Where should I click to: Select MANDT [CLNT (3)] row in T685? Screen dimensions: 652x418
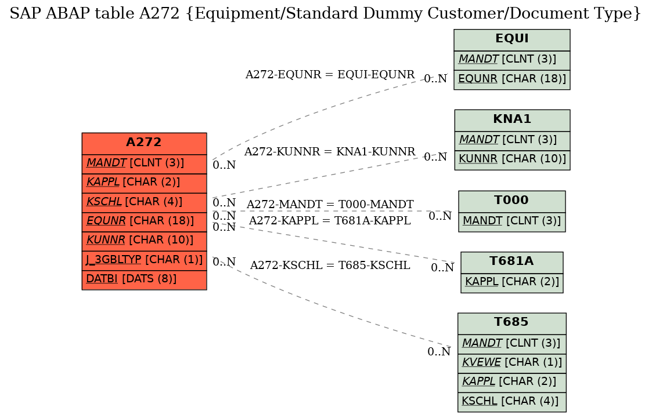click(512, 344)
